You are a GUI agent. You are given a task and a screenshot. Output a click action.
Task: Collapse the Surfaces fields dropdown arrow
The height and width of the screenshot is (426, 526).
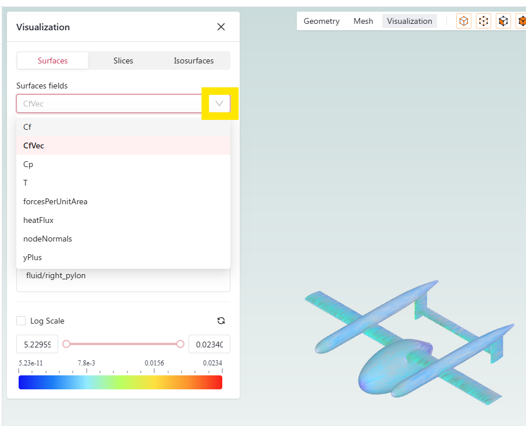[219, 104]
